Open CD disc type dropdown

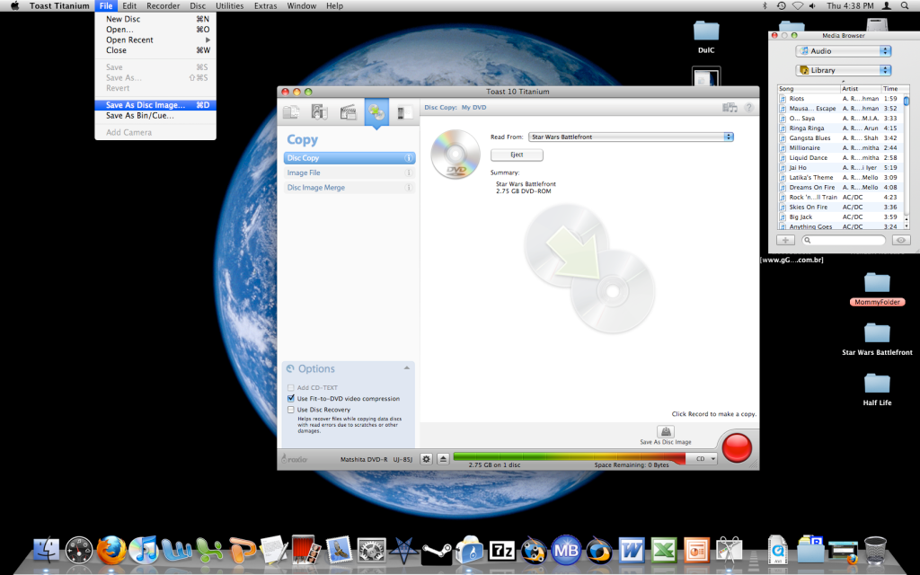coord(702,459)
